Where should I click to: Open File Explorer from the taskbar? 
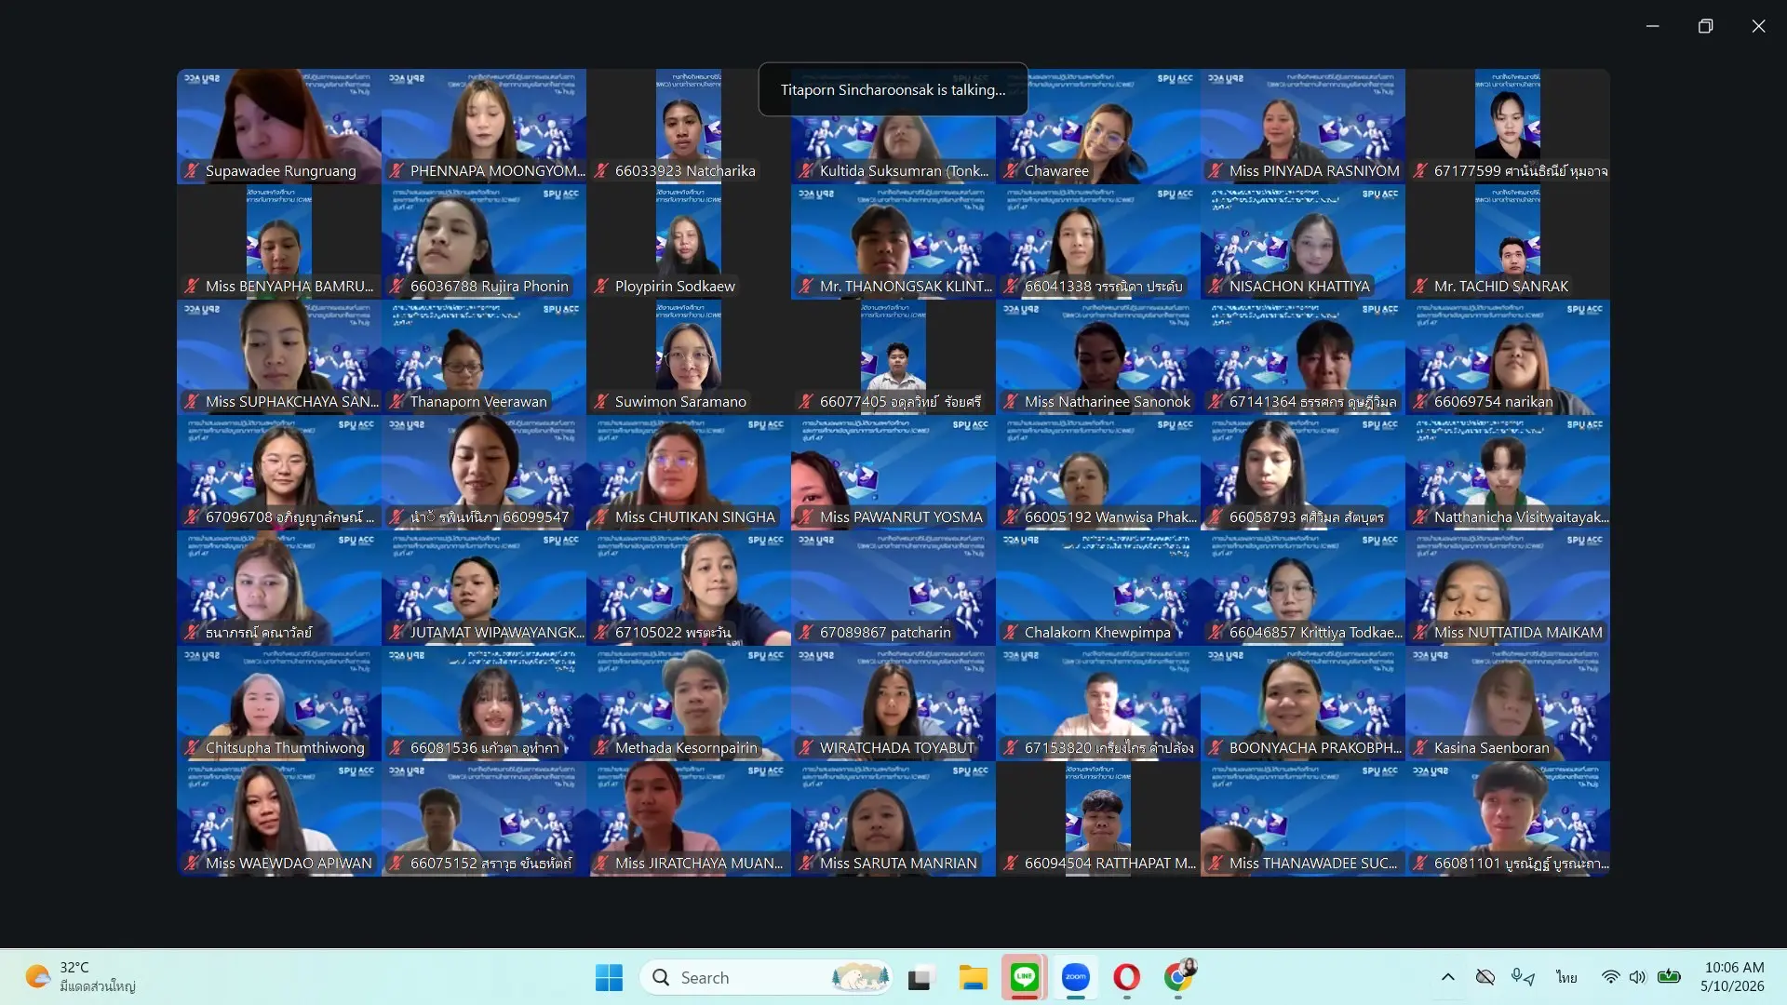(x=973, y=977)
